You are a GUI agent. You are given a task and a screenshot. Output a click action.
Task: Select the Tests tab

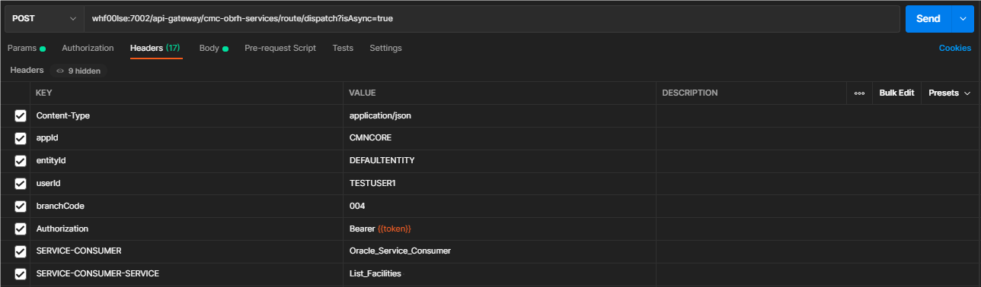(x=343, y=48)
